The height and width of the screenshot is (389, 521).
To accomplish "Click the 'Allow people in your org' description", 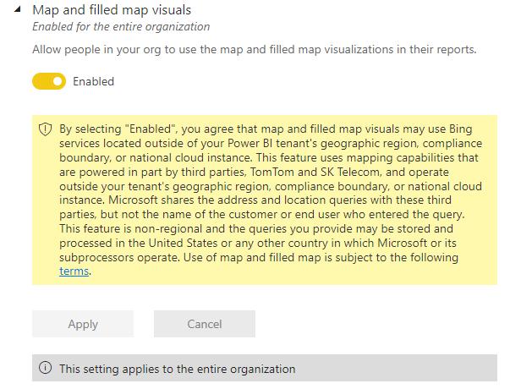I will [255, 50].
